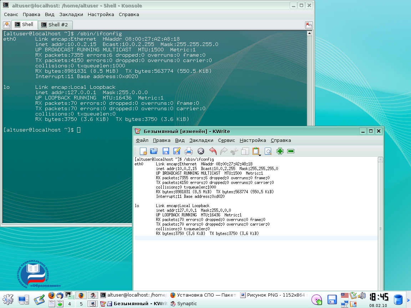Switch to virtual desktop 4
The image size is (411, 308).
(x=70, y=304)
